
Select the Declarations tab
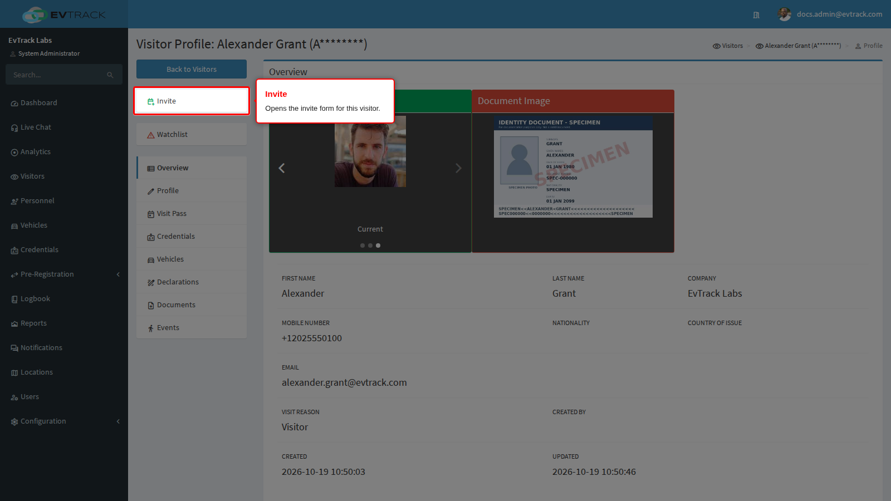click(x=192, y=282)
